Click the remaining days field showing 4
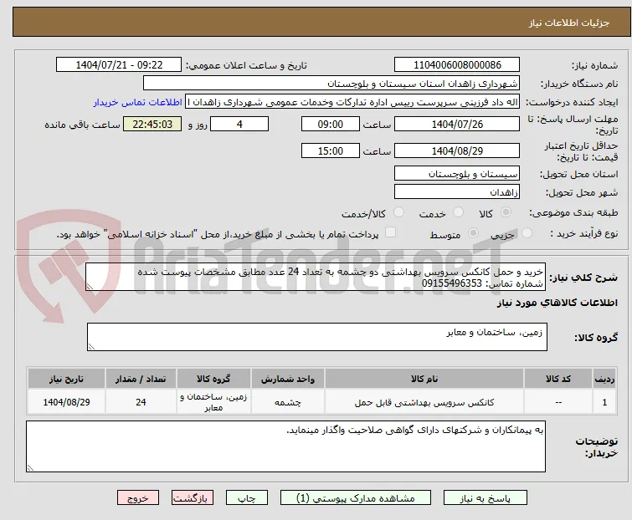 [x=239, y=124]
